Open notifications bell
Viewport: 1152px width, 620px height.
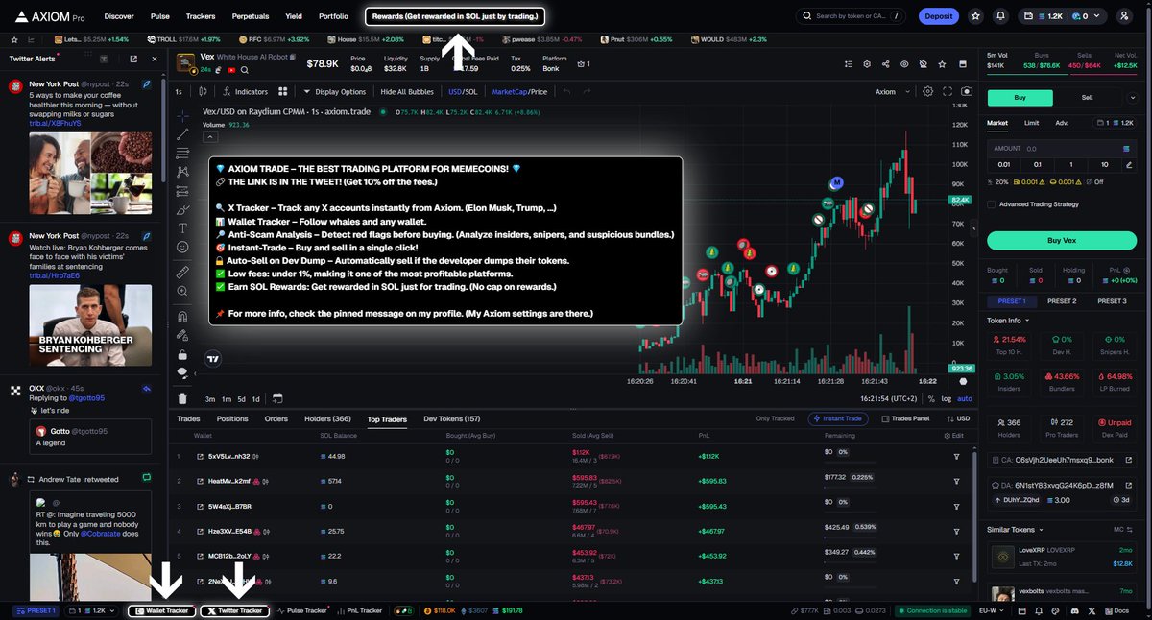pos(1001,16)
